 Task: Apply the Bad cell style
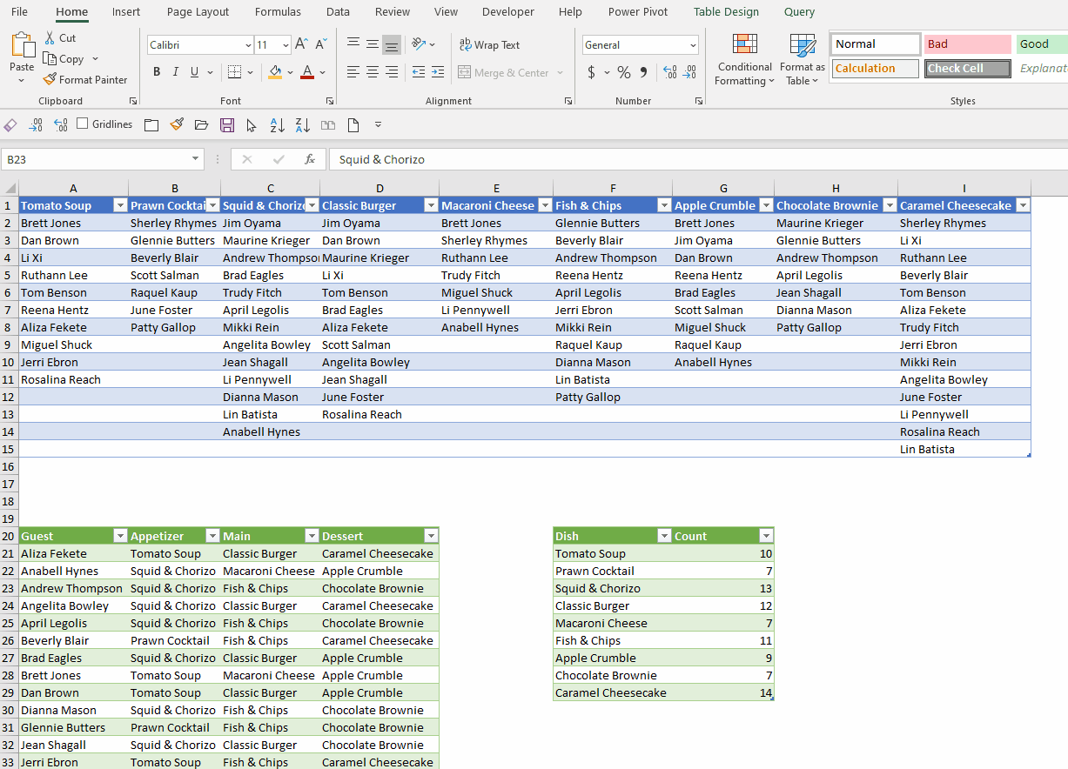(x=967, y=44)
